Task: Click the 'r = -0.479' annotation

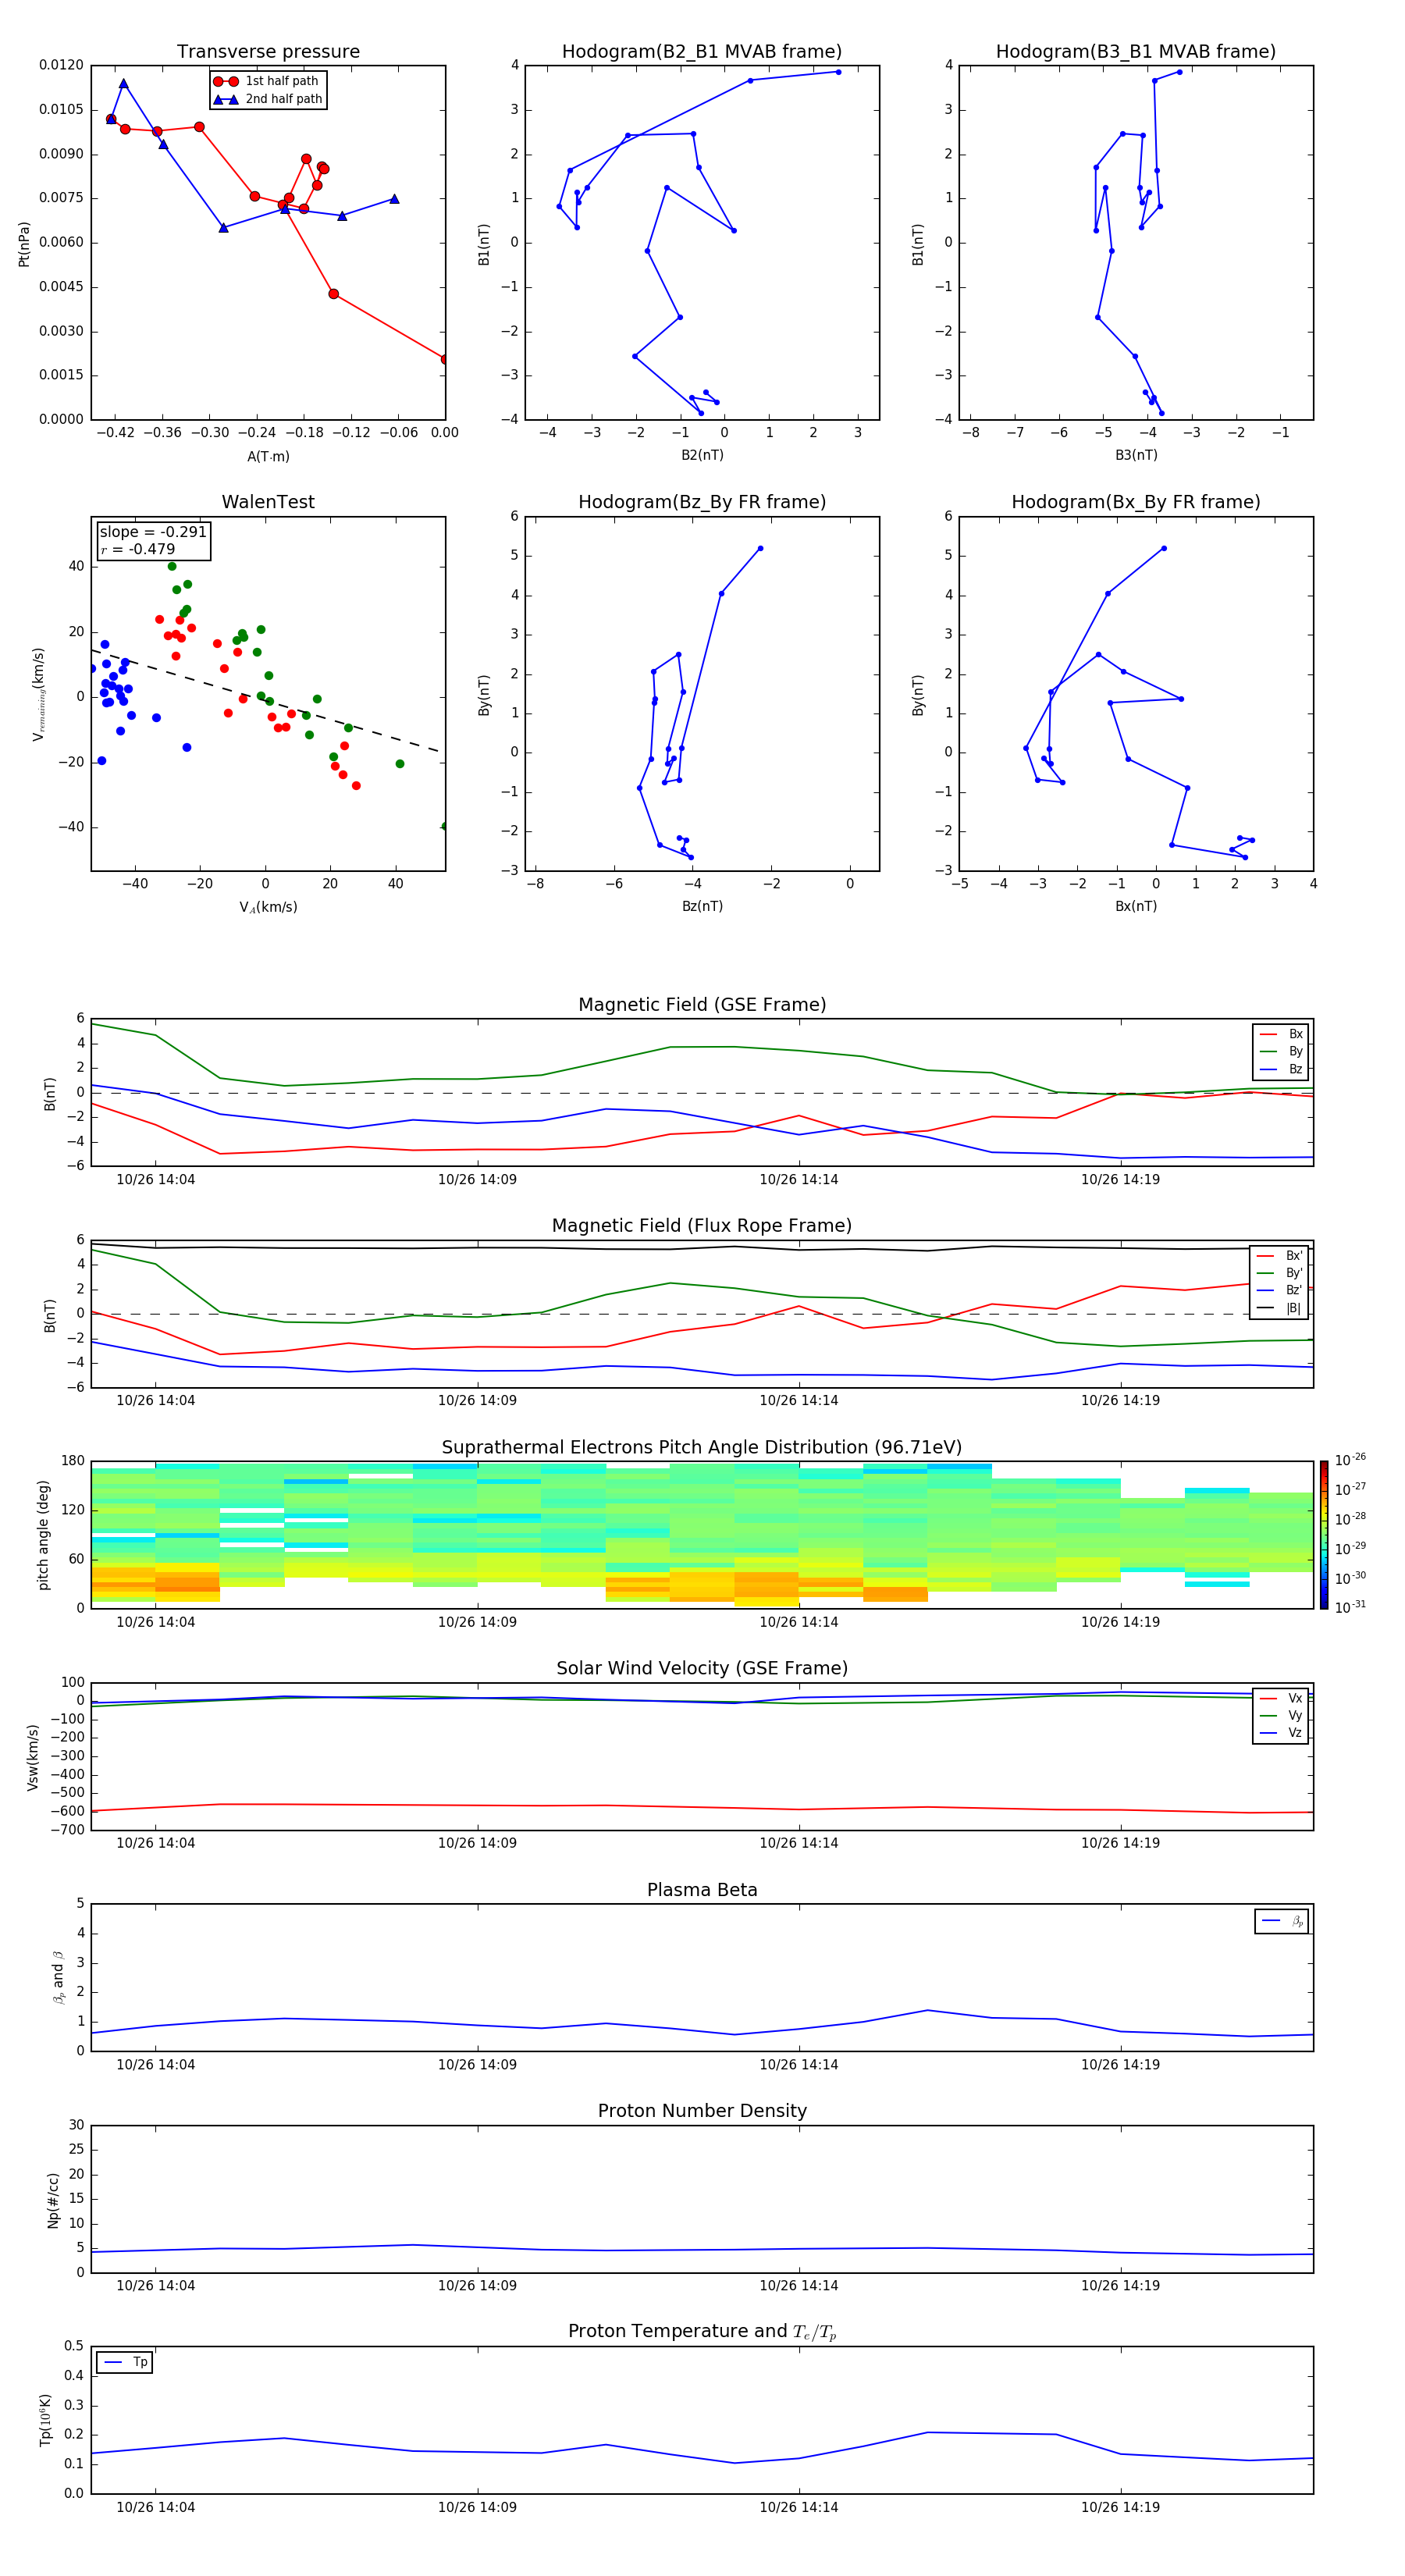Action: click(138, 549)
